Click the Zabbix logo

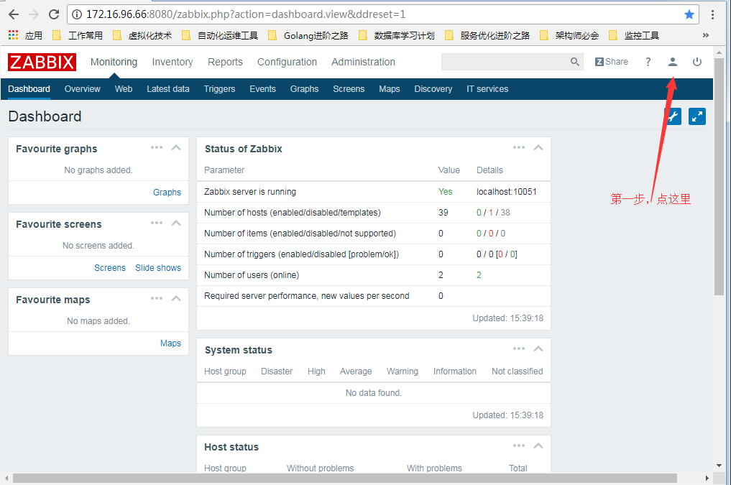click(x=42, y=62)
